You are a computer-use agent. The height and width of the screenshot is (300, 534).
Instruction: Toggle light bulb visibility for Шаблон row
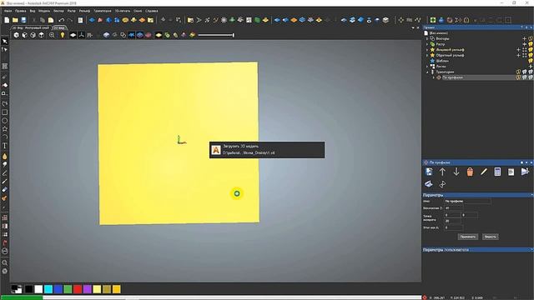[x=531, y=61]
